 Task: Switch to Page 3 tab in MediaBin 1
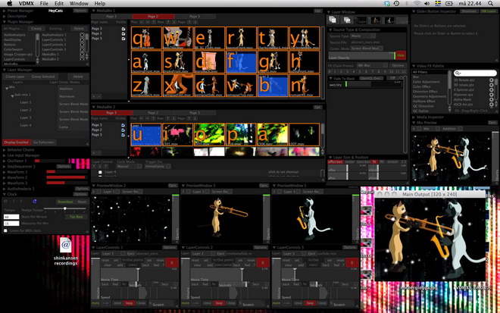click(x=195, y=16)
